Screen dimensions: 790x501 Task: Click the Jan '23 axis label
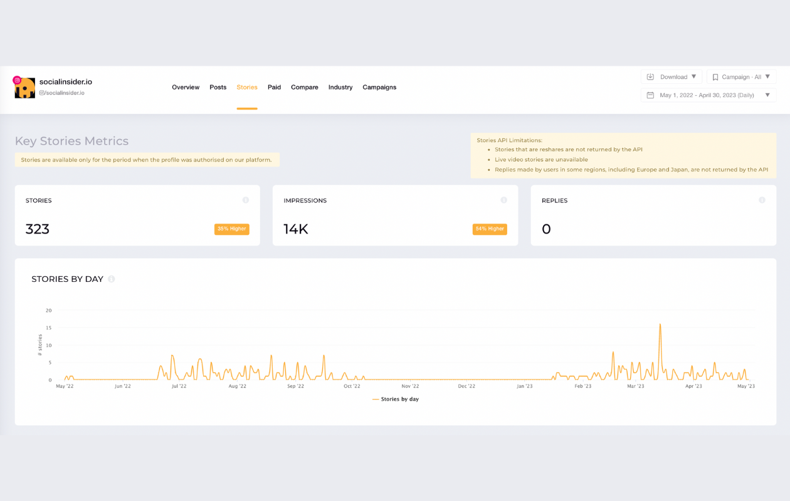[525, 386]
